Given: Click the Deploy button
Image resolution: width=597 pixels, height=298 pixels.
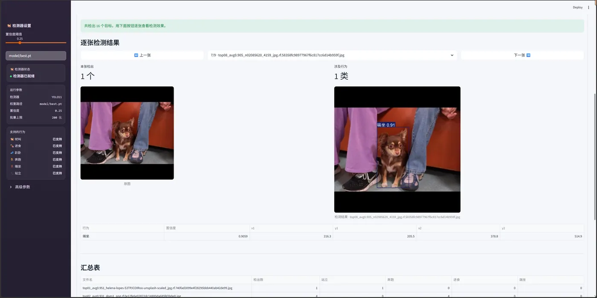Looking at the screenshot, I should [x=577, y=7].
